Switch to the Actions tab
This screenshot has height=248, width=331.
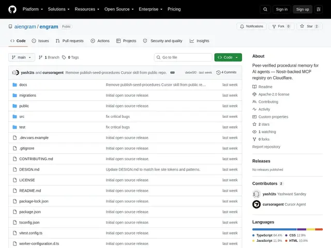click(x=100, y=41)
